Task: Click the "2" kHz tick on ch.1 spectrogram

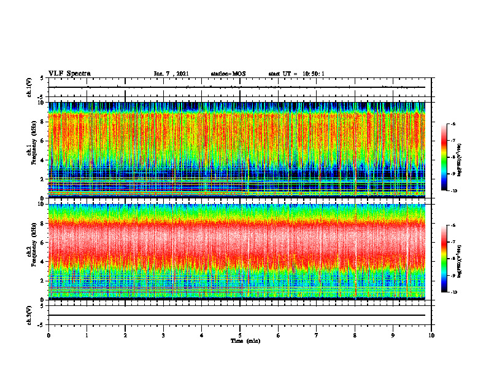Action: click(43, 179)
